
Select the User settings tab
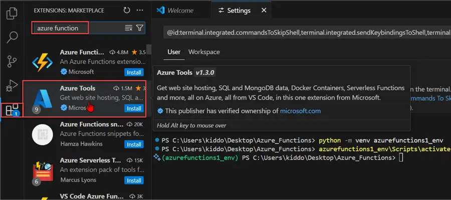click(174, 52)
